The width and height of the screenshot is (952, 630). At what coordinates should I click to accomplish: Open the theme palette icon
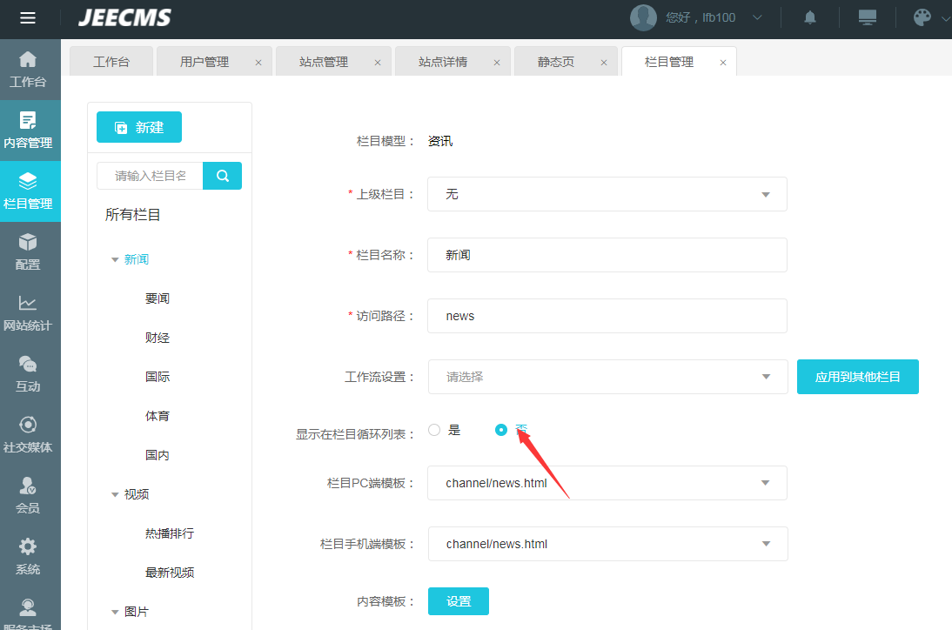click(x=922, y=17)
